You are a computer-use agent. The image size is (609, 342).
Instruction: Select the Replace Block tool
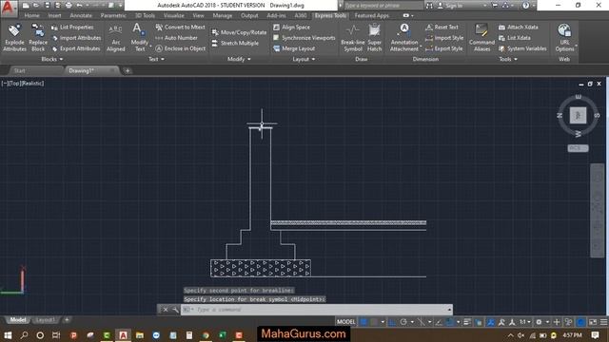coord(38,38)
